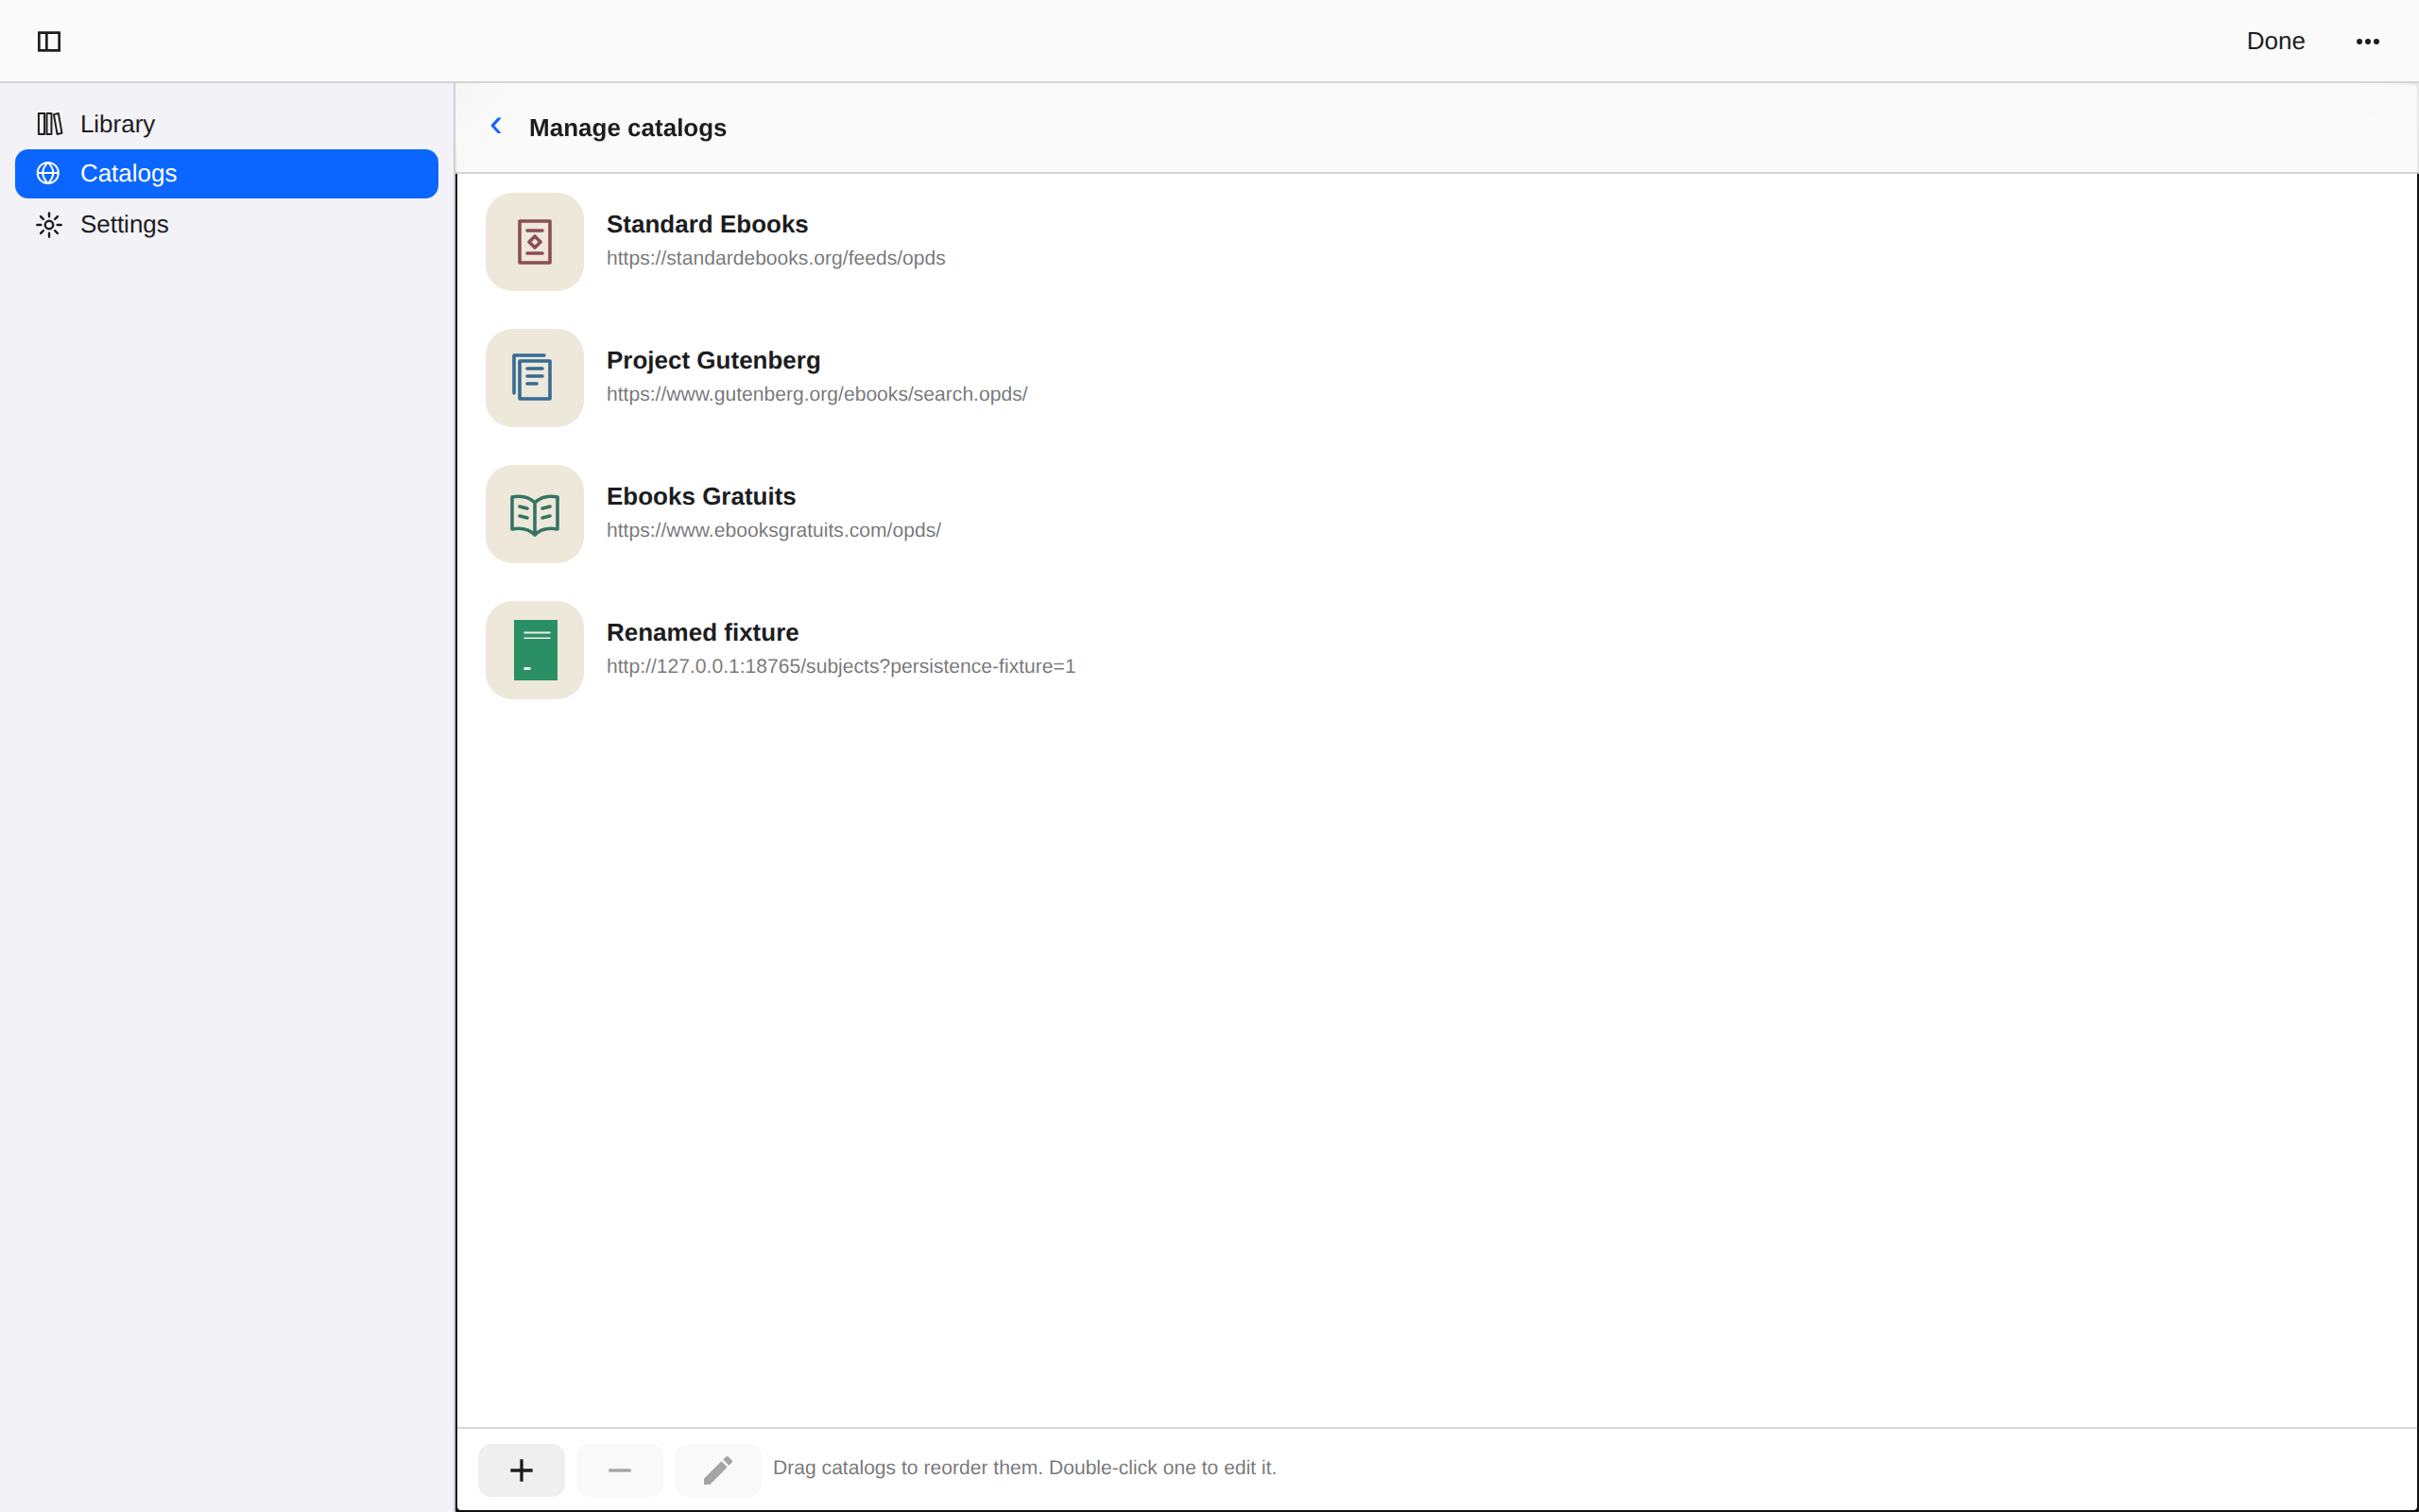Remove catalog with the minus button
The image size is (2419, 1512).
620,1470
